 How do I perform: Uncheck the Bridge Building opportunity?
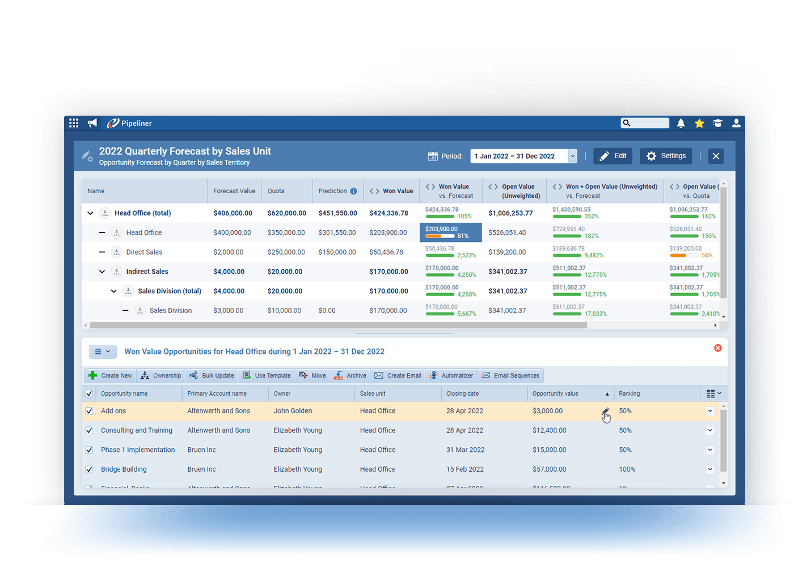point(89,469)
